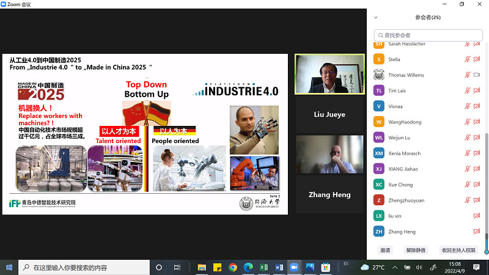
Task: Select participant name Thomas Willems
Action: [406, 75]
